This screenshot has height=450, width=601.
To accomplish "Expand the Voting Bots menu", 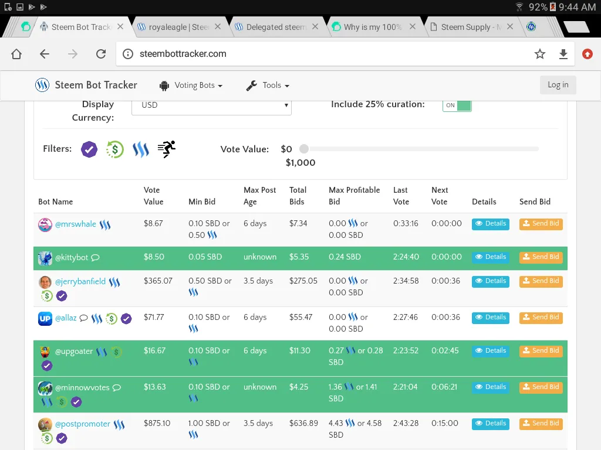I will pos(191,86).
